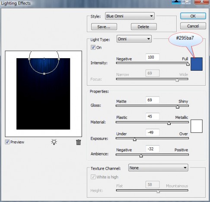
Task: Click the Material value field showing 45
Action: 153,116
